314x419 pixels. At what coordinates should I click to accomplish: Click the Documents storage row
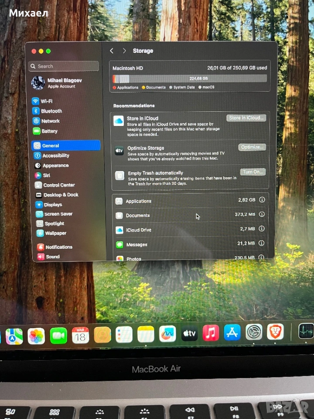[190, 215]
